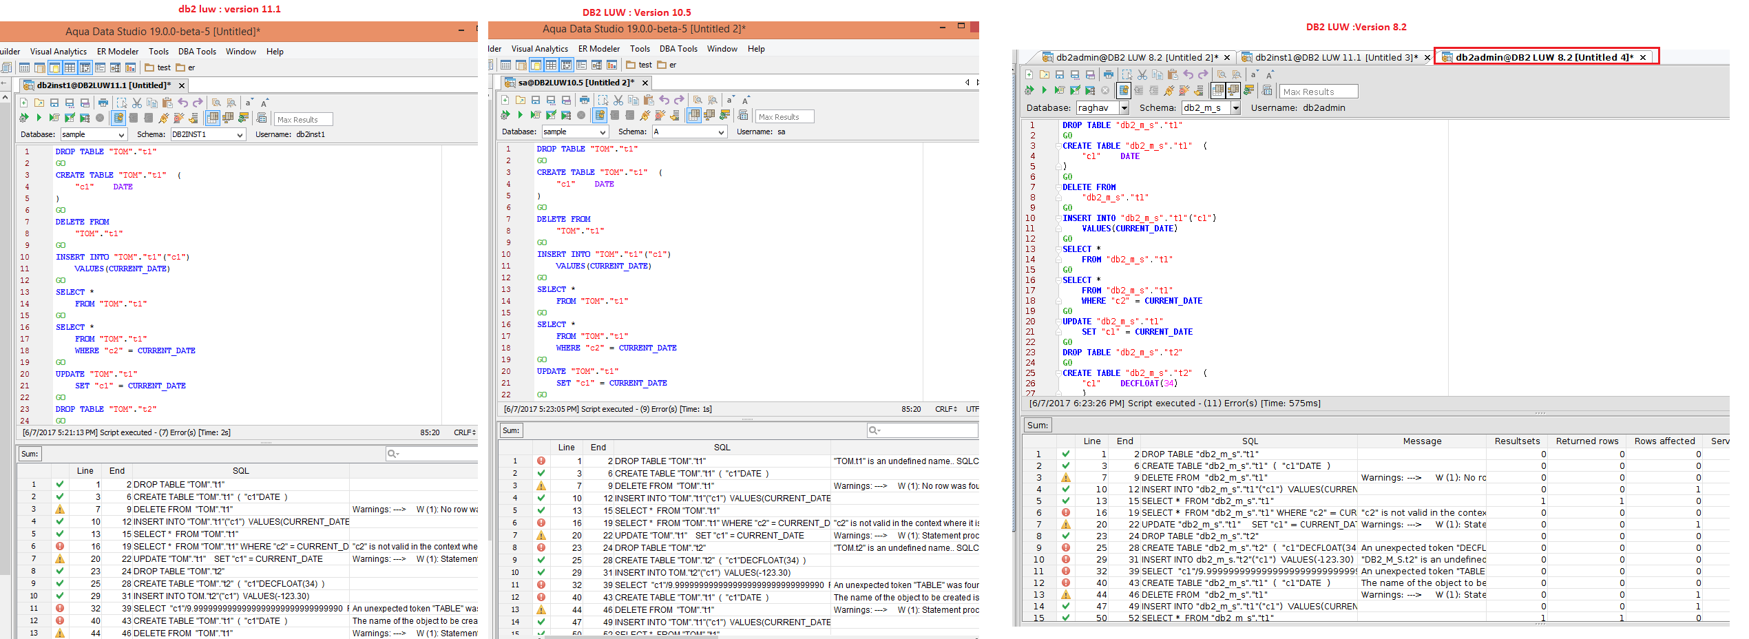This screenshot has width=1749, height=639.
Task: Click Find and Replace icon in DB2 LUW 8.2 toolbar
Action: point(1237,74)
